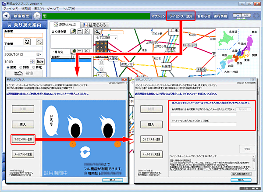Click the ライセンス：試用 button
This screenshot has height=192, width=263.
coord(181,16)
